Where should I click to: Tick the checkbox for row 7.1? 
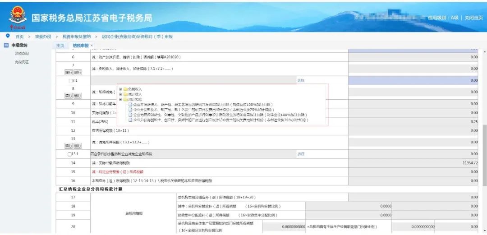pyautogui.click(x=70, y=81)
